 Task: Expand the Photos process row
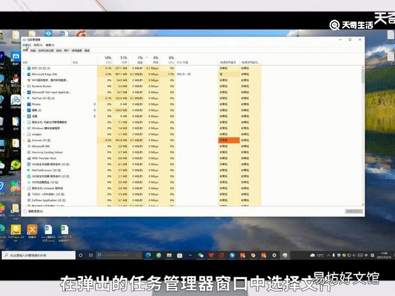click(24, 104)
